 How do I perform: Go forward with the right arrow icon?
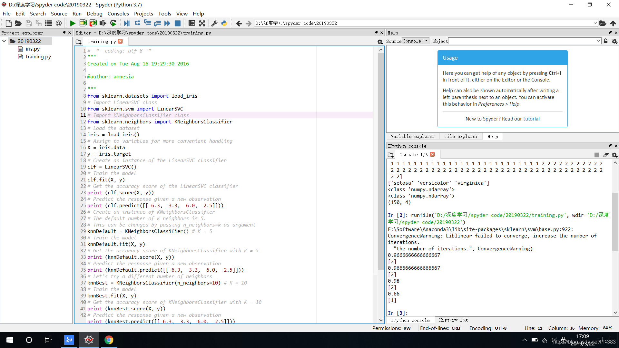point(249,23)
